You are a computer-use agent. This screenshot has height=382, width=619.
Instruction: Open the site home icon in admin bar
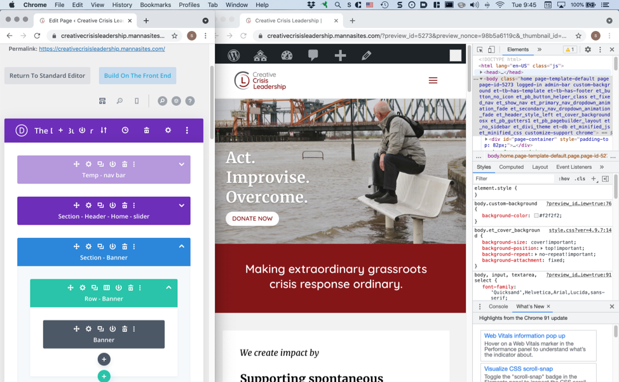pos(260,55)
